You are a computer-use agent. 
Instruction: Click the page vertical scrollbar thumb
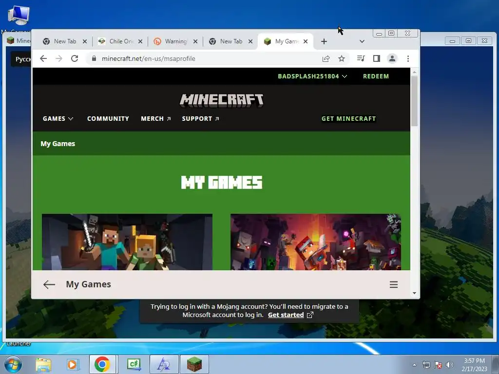(414, 101)
